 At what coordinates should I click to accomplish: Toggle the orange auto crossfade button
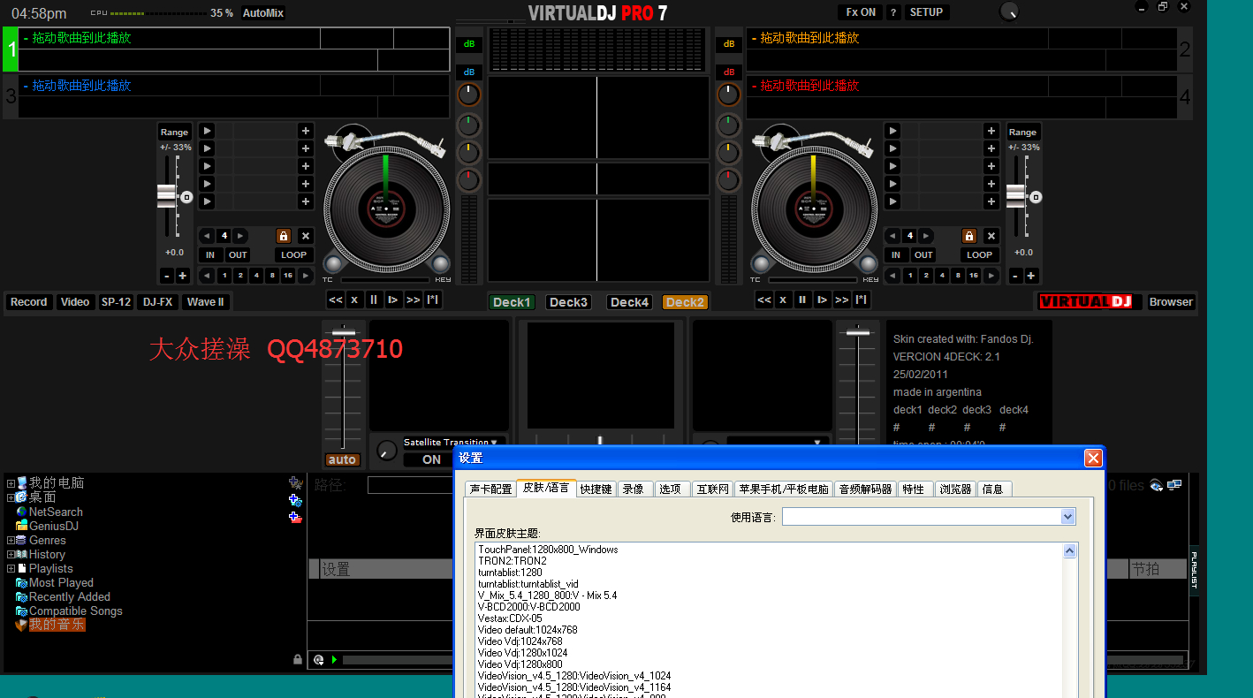tap(342, 459)
